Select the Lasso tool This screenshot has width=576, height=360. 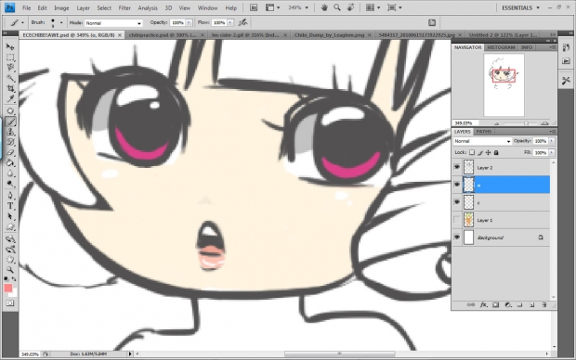(x=10, y=68)
